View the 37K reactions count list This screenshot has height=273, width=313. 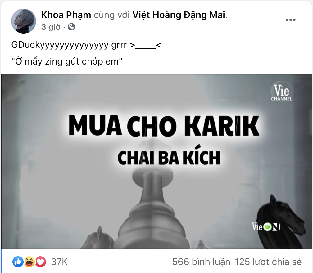[59, 262]
